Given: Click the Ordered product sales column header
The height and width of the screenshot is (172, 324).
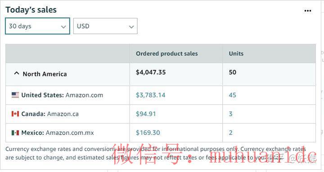Looking at the screenshot, I should (167, 53).
